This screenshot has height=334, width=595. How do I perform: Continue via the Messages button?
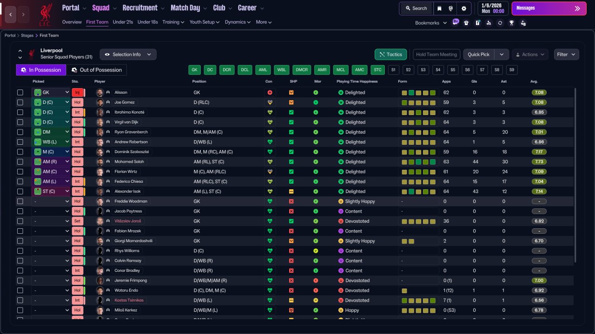(549, 8)
